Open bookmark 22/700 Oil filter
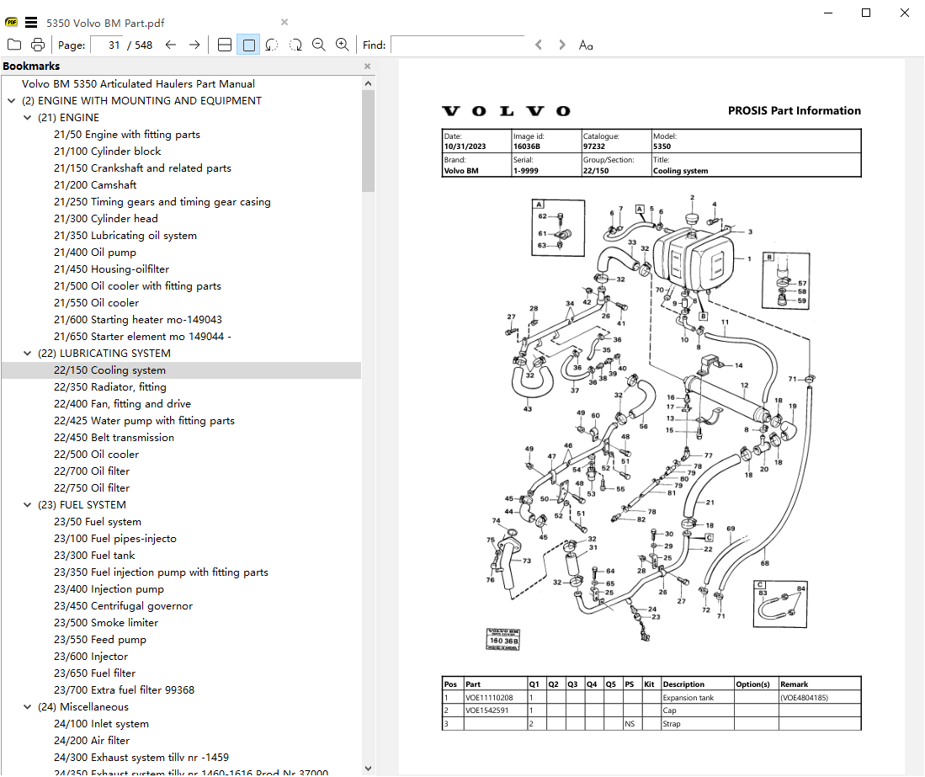The width and height of the screenshot is (925, 777). pyautogui.click(x=92, y=471)
